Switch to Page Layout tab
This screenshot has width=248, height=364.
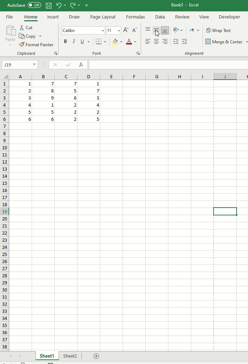point(103,17)
